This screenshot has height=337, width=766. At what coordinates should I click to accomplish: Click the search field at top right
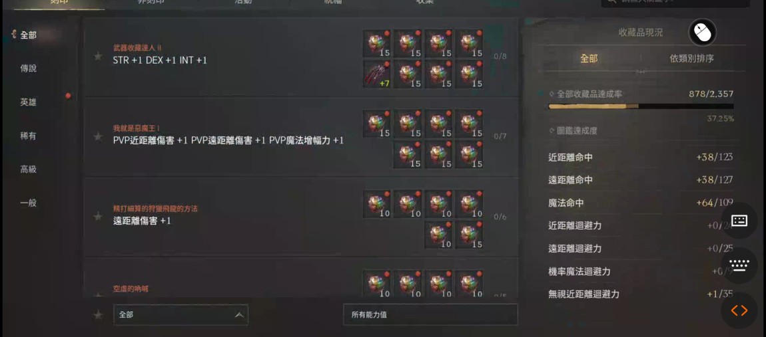[x=675, y=3]
